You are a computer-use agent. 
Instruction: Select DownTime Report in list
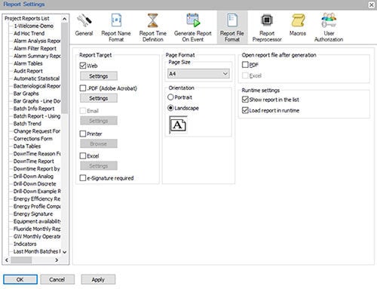coord(34,161)
